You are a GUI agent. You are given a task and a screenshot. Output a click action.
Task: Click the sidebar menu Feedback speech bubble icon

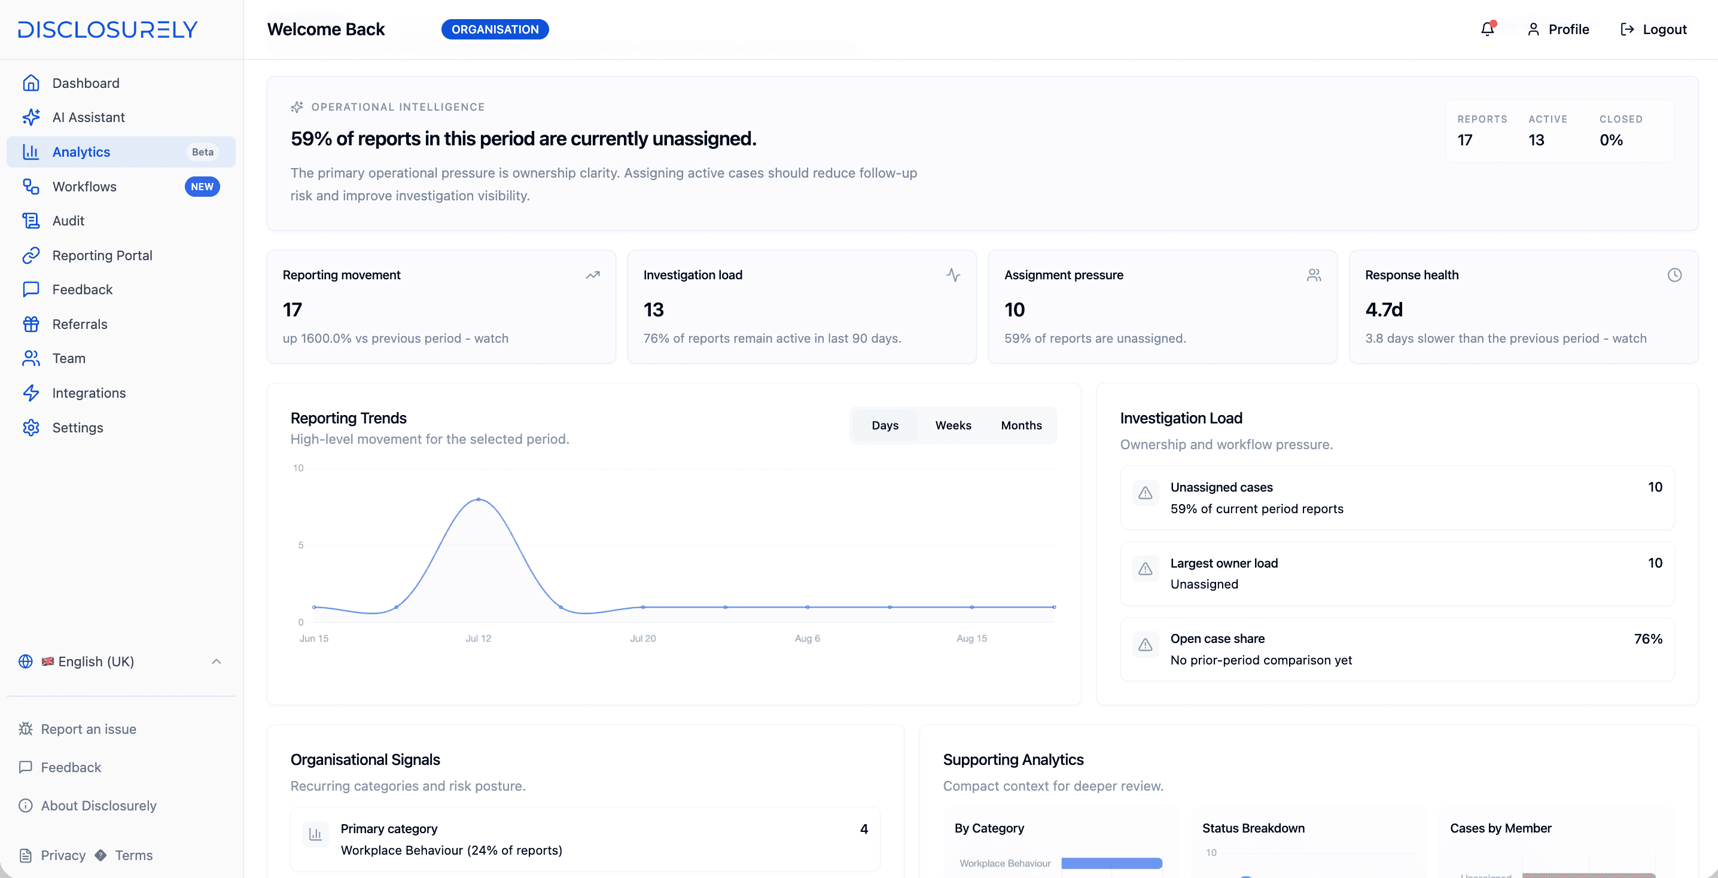click(x=31, y=289)
